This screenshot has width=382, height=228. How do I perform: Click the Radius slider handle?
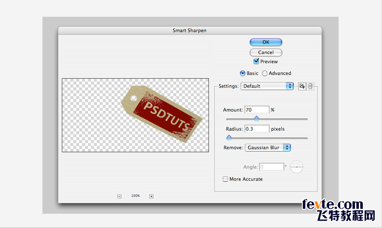click(229, 137)
